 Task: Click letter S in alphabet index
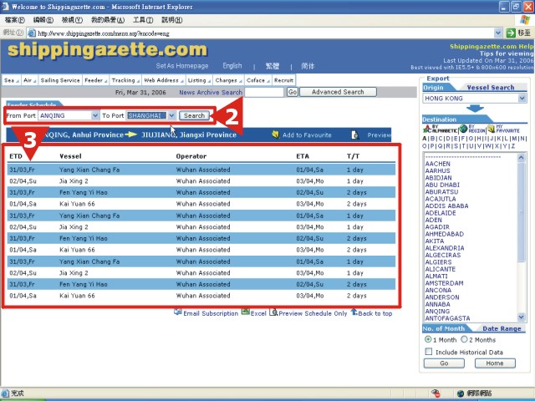point(456,146)
